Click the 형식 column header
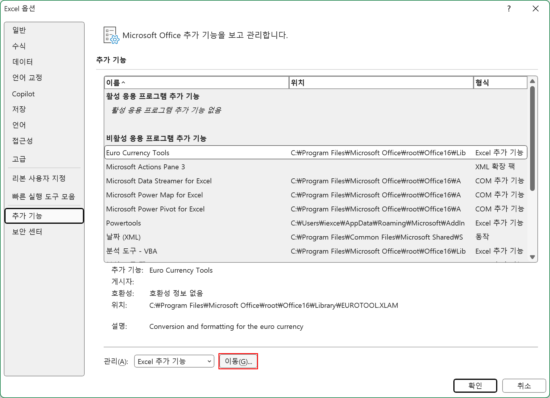The width and height of the screenshot is (550, 398). [x=500, y=83]
